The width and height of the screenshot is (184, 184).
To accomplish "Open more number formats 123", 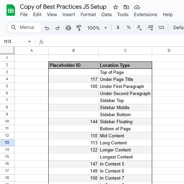I will 161,28.
